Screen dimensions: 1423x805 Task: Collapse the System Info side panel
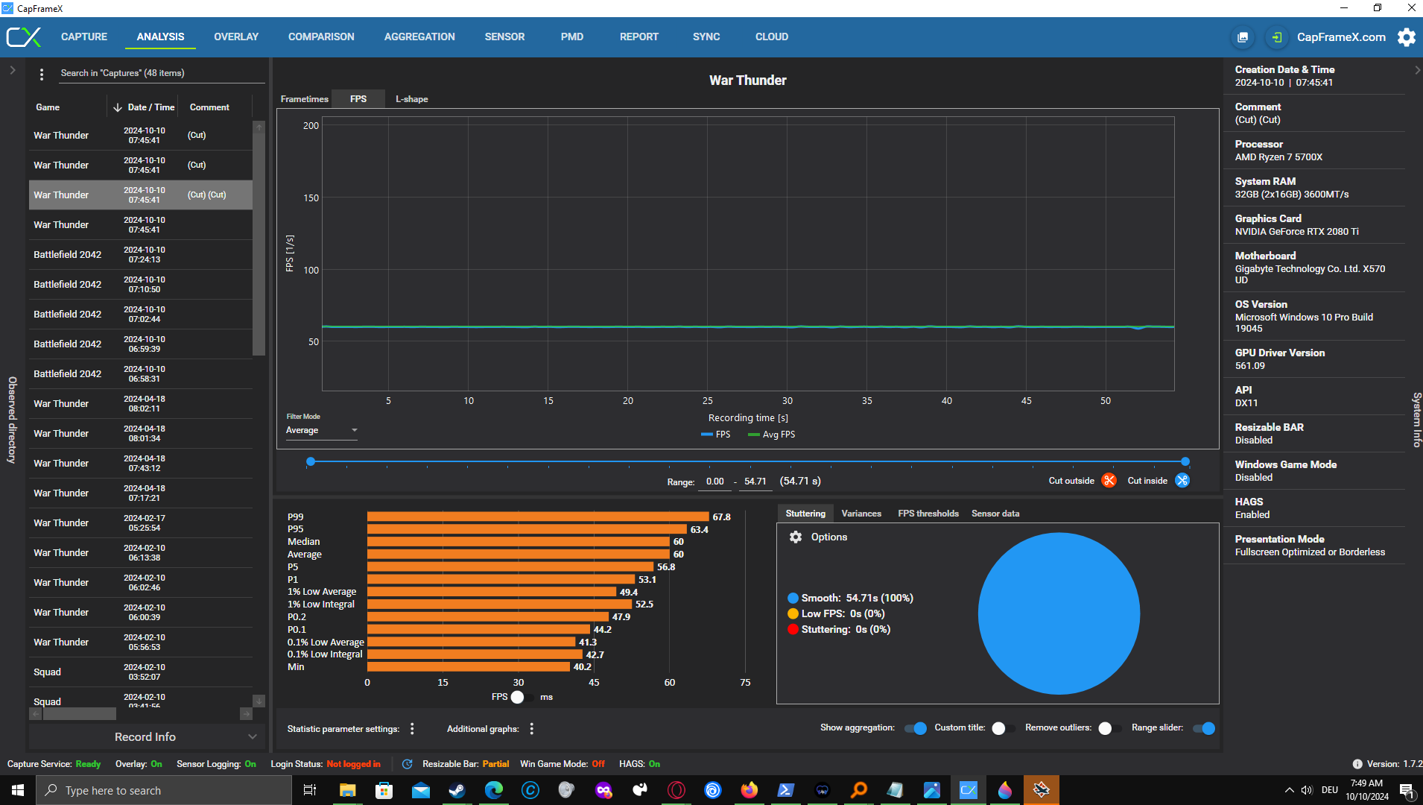pyautogui.click(x=1416, y=70)
